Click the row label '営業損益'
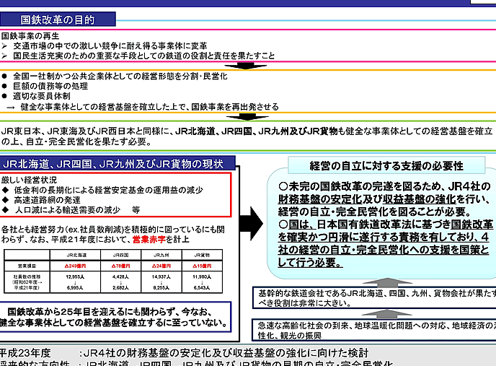Screen dimensions: 496x366 27,266
